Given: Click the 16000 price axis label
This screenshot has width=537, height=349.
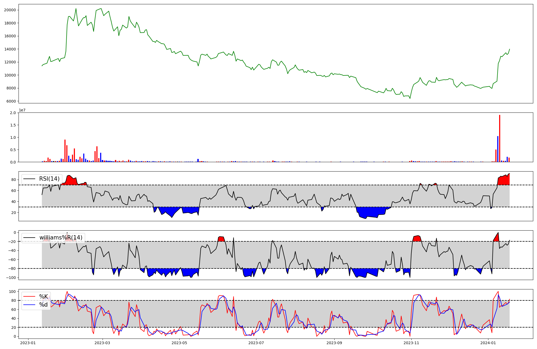Looking at the screenshot, I should (x=10, y=36).
